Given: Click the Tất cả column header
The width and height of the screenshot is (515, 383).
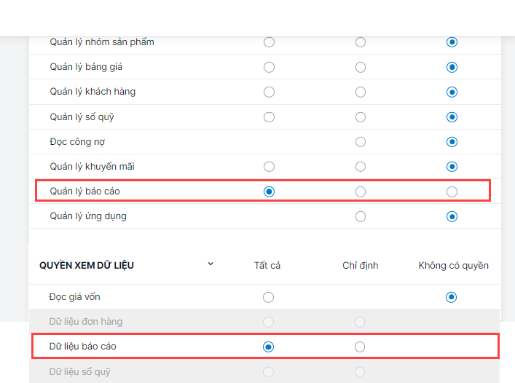Looking at the screenshot, I should coord(267,266).
